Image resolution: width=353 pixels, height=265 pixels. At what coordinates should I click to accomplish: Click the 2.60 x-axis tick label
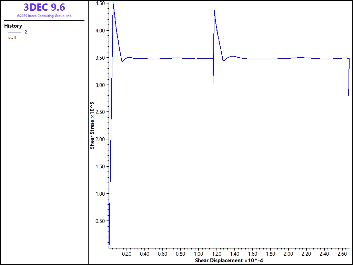point(342,254)
